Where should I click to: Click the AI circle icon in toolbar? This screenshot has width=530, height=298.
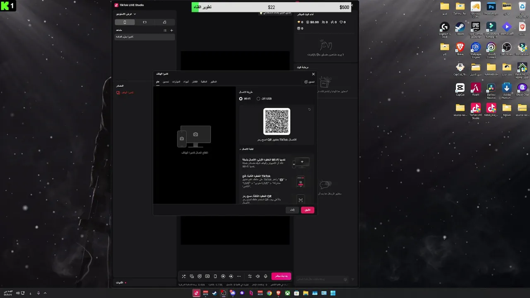pos(200,276)
